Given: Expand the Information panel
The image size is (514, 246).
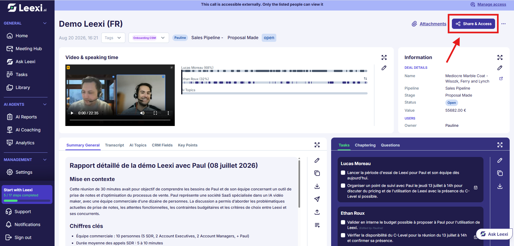Looking at the screenshot, I should tap(500, 57).
